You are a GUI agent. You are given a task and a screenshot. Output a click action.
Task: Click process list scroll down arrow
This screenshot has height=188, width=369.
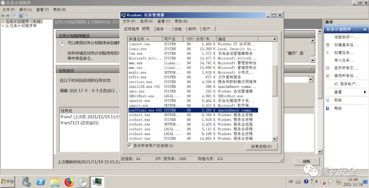[275, 139]
